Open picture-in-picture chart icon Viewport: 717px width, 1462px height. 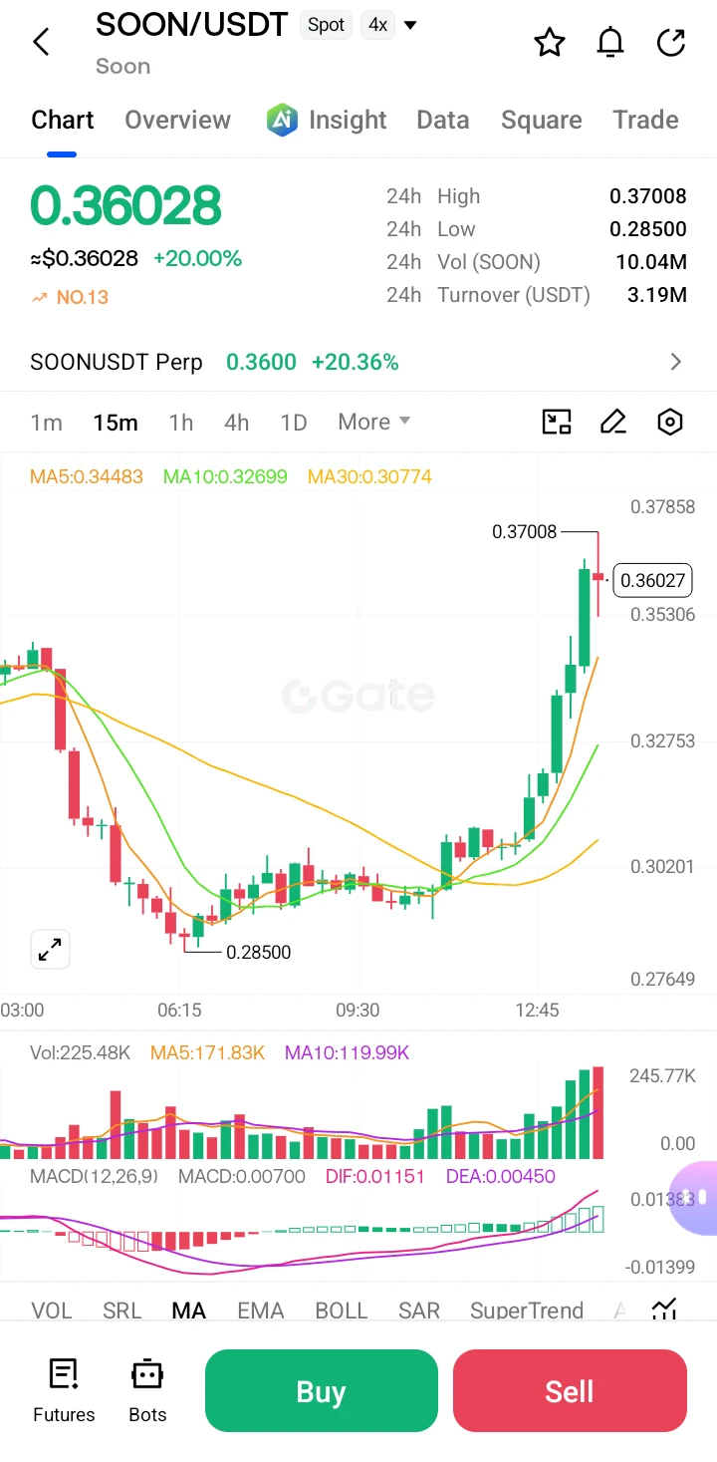557,422
